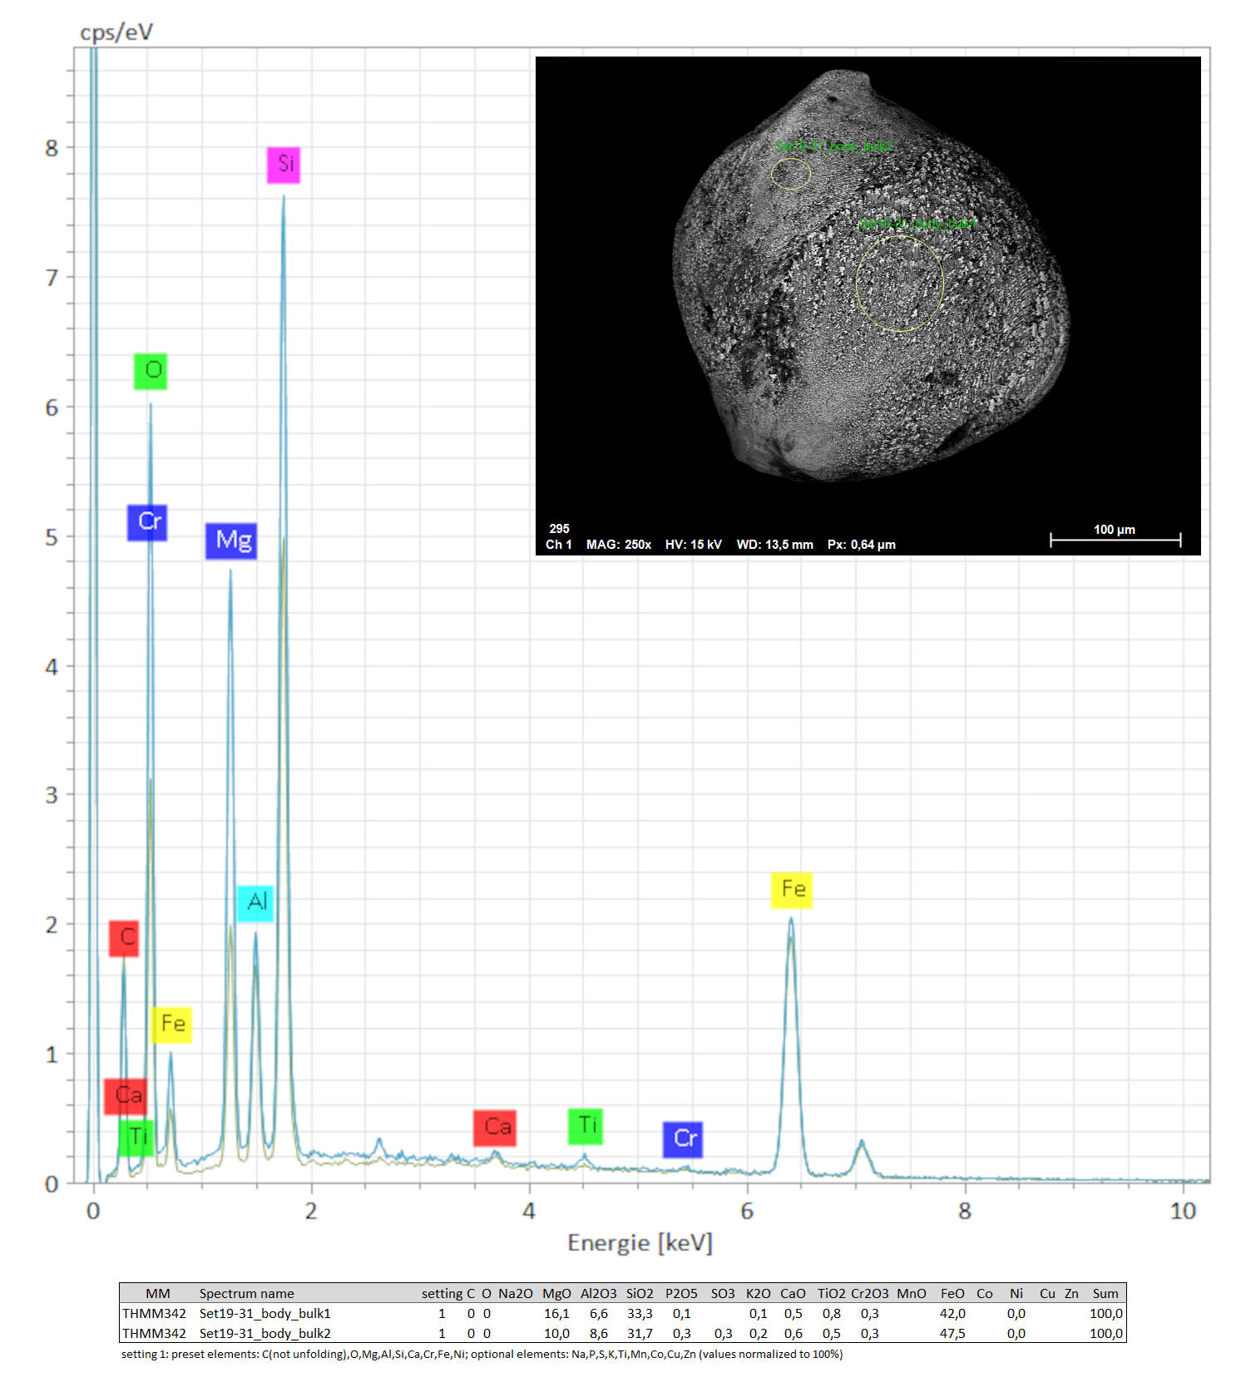Click the red Ca label near 3.7 keV
The height and width of the screenshot is (1397, 1236).
pos(495,1128)
